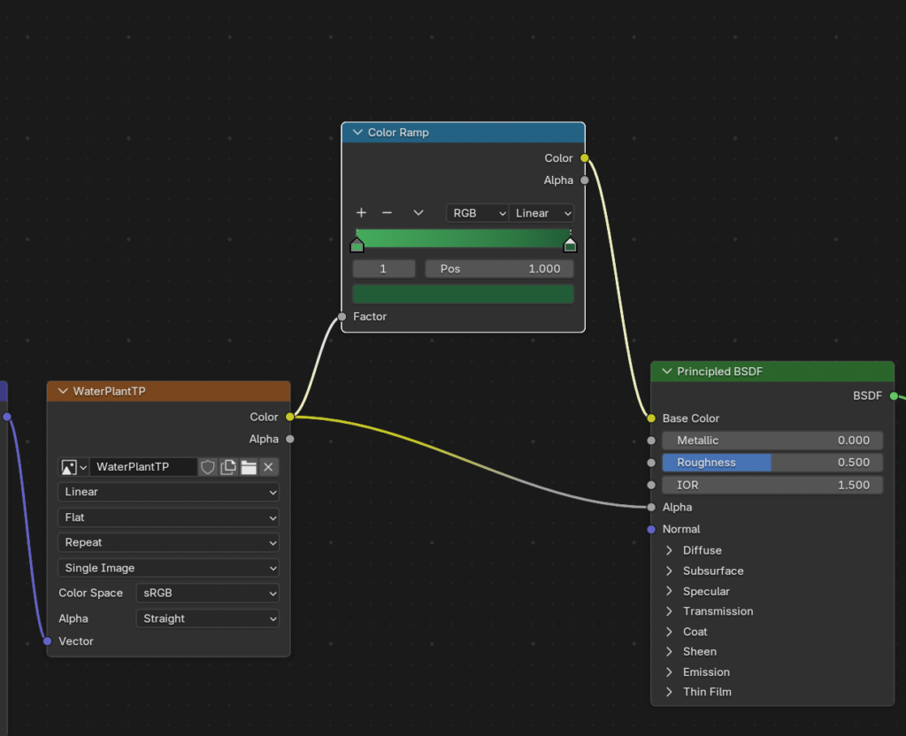Image resolution: width=906 pixels, height=736 pixels.
Task: Open the RGB color mode dropdown
Action: (477, 213)
